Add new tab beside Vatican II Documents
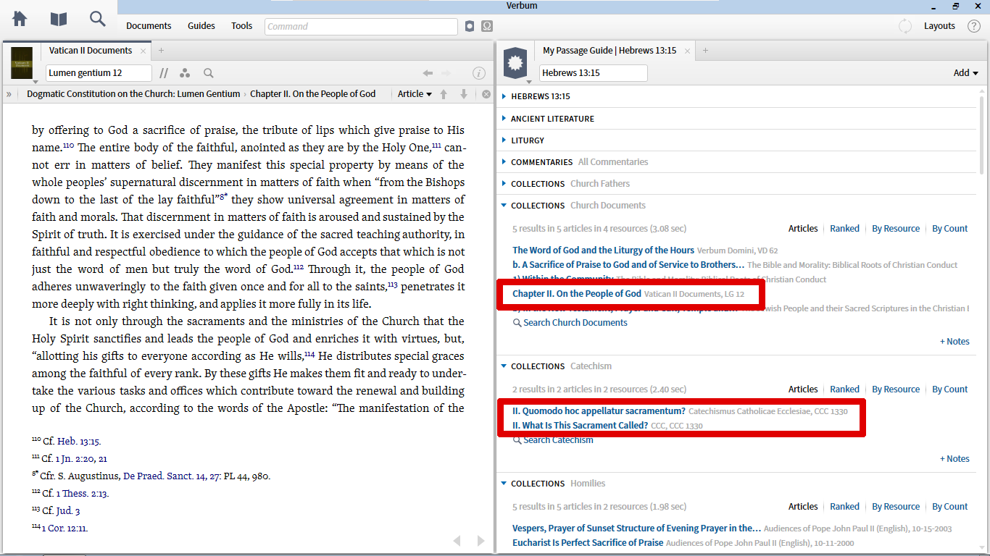The height and width of the screenshot is (556, 990). (161, 51)
